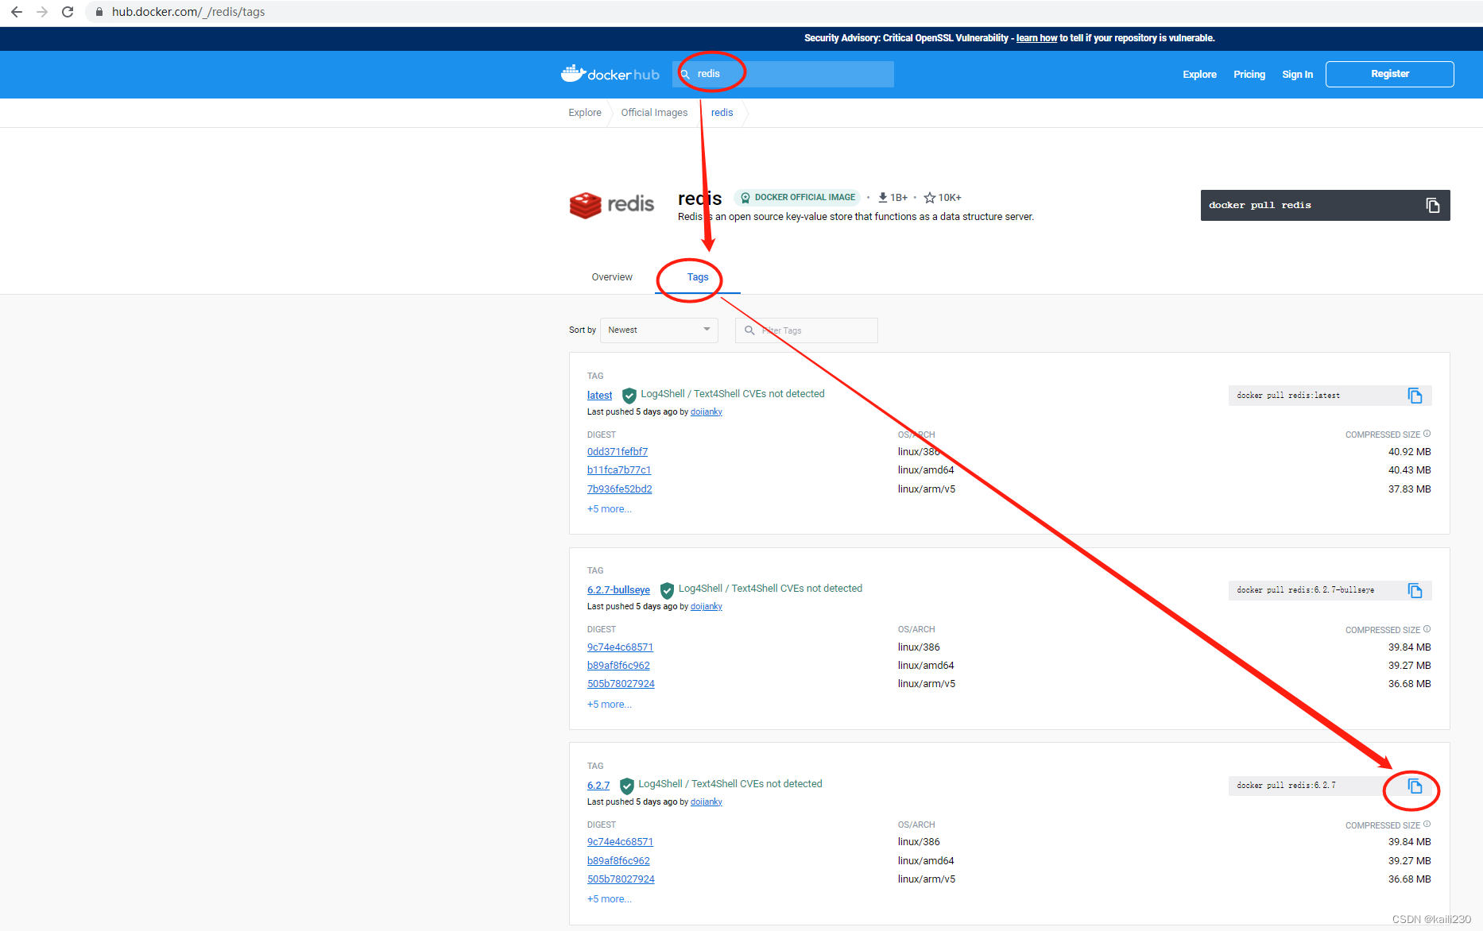Image resolution: width=1483 pixels, height=931 pixels.
Task: Click the search magnifier icon in header
Action: coord(685,74)
